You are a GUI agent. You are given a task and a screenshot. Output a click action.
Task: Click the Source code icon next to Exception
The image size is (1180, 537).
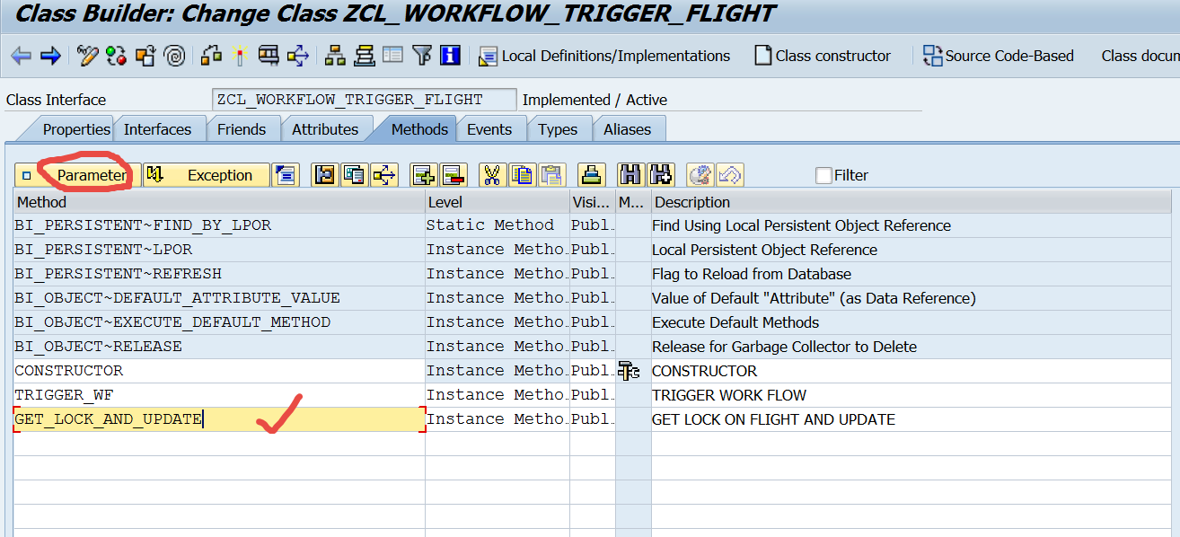click(286, 175)
